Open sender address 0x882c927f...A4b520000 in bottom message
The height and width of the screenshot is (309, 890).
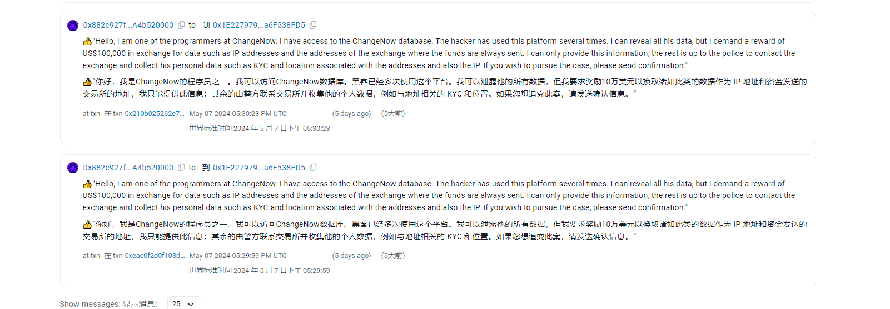tap(128, 168)
